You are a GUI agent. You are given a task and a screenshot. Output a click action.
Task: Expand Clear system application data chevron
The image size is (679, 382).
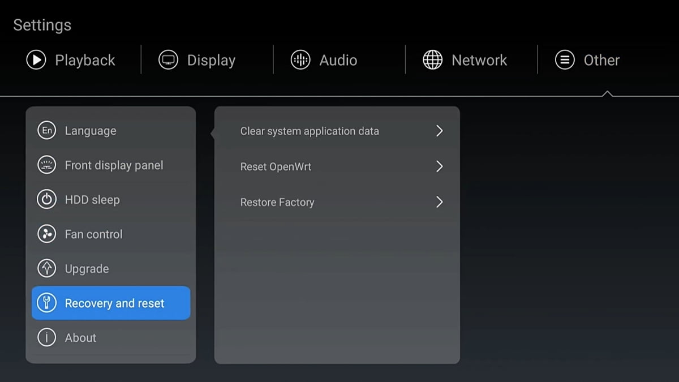pos(440,131)
